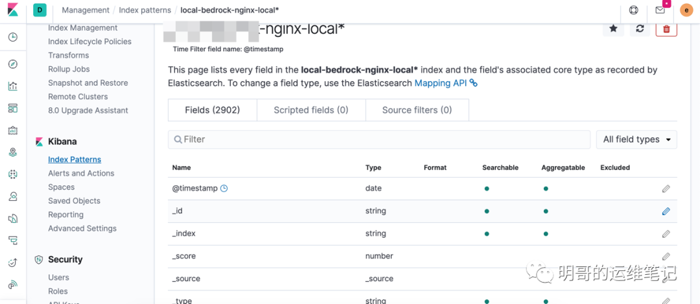The image size is (700, 304).
Task: Edit the _score field pencil icon
Action: pos(666,256)
